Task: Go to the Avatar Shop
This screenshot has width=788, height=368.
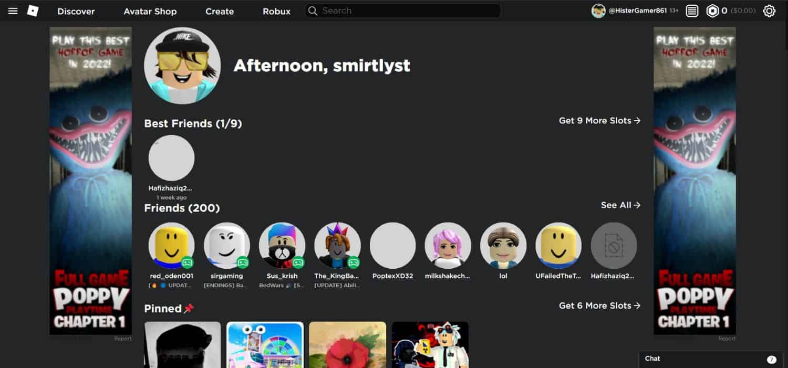Action: click(150, 11)
